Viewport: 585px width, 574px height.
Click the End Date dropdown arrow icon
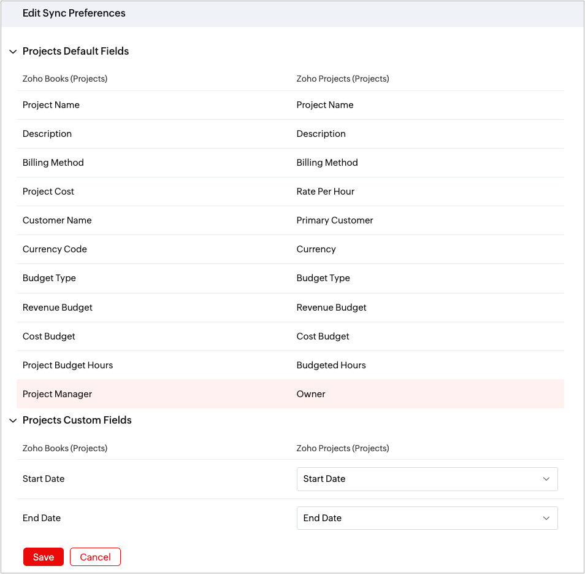point(546,518)
